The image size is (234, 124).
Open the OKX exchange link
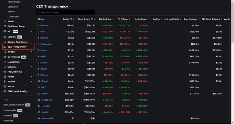click(x=43, y=32)
